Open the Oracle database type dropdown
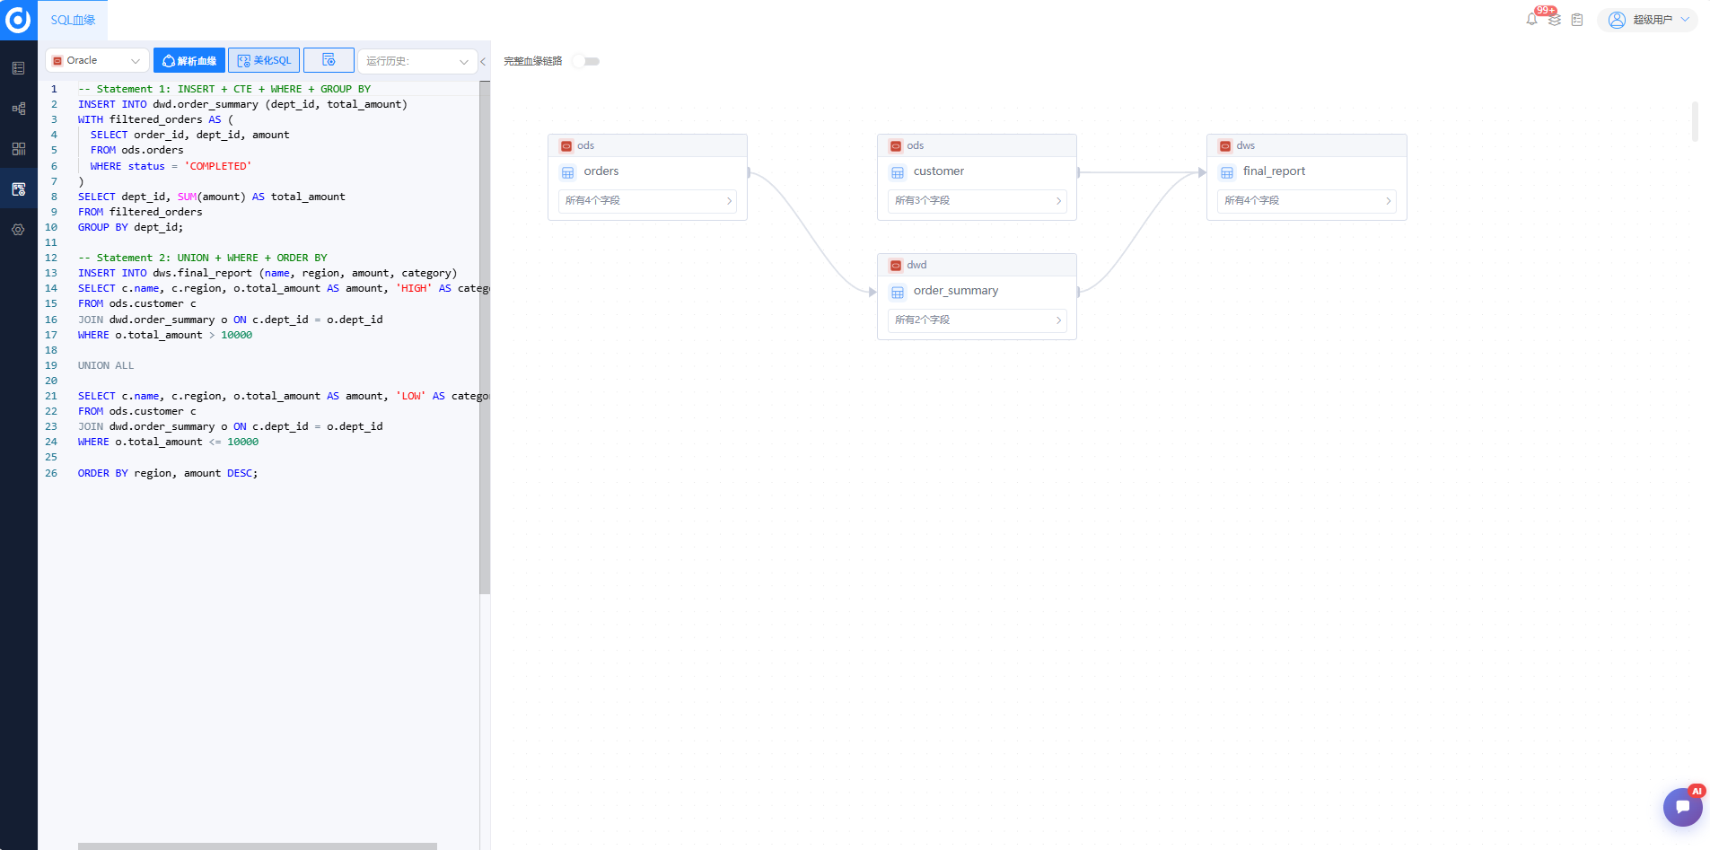 pos(98,60)
